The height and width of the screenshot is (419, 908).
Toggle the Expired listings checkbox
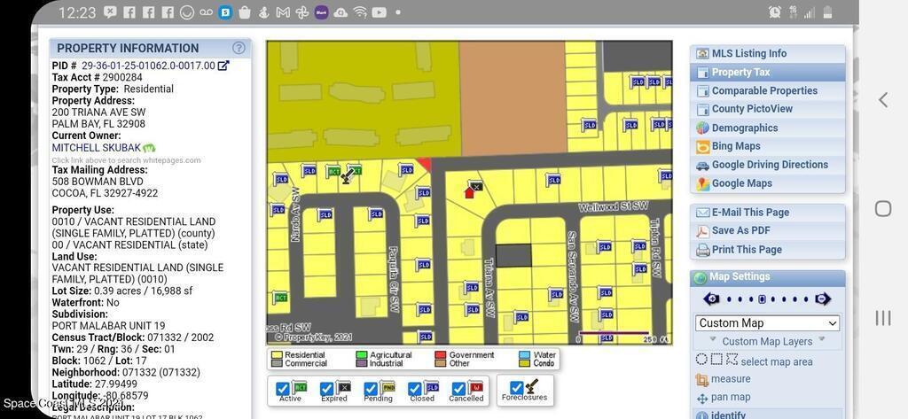click(327, 389)
